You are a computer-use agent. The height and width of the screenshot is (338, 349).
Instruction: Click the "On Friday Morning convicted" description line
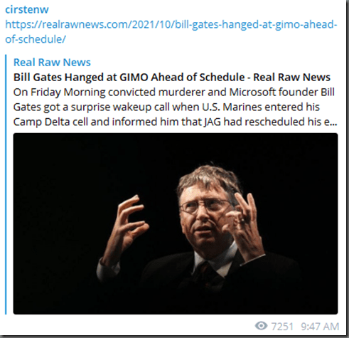[x=173, y=93]
